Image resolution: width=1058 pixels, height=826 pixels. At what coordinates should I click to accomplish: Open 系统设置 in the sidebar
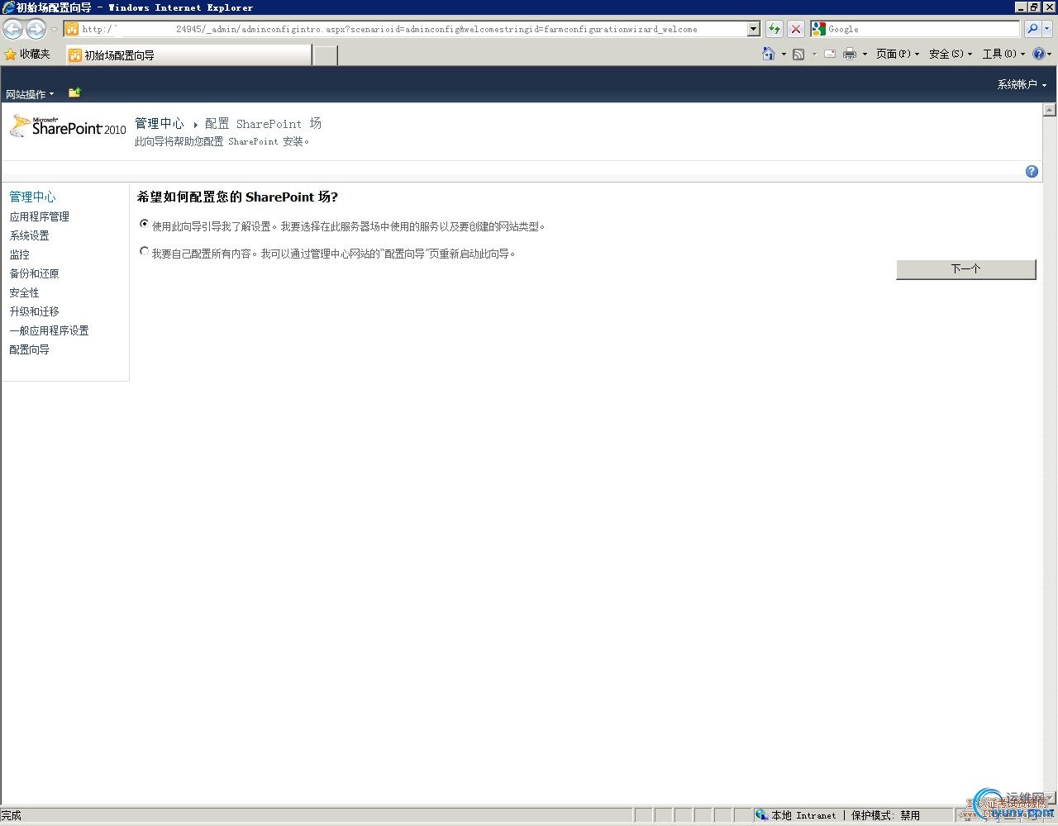(29, 235)
